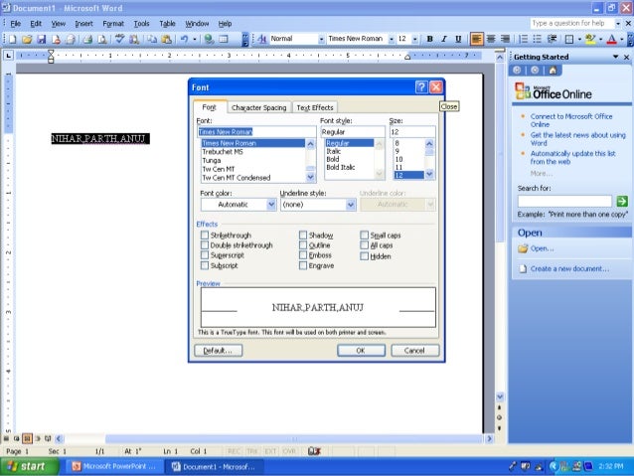Enable the Shadow effect checkbox
The height and width of the screenshot is (476, 634).
[x=303, y=235]
